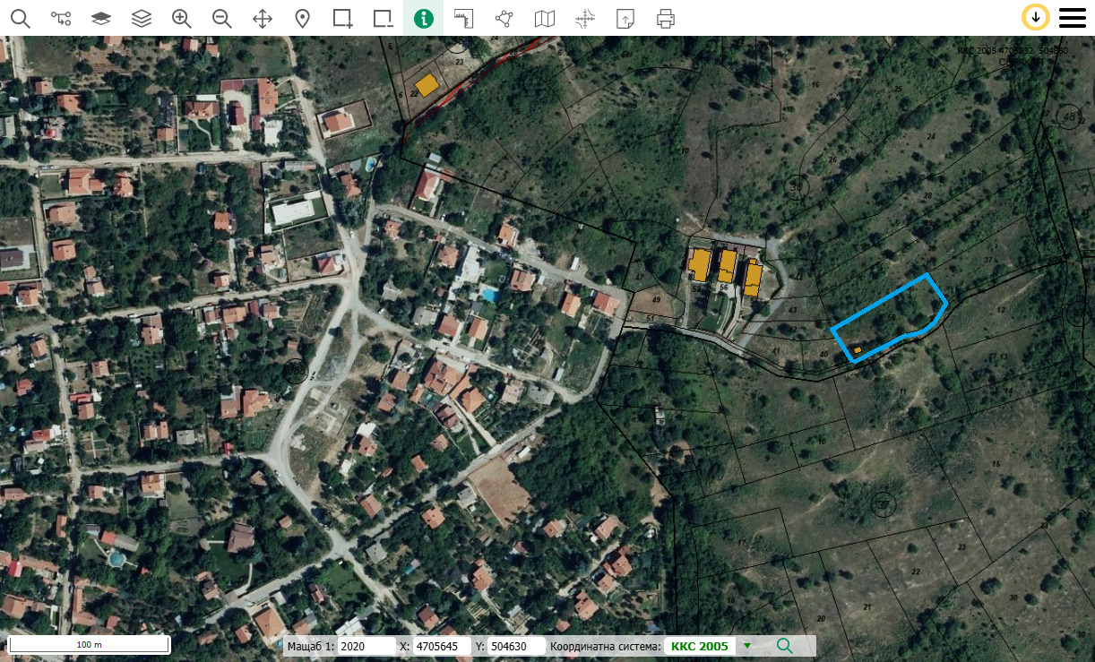Toggle the base layers solid stack icon

100,18
